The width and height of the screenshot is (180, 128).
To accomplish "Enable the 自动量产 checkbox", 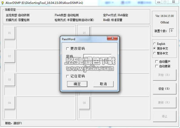I will (156, 62).
